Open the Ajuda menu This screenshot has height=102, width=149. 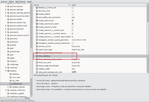pyautogui.click(x=29, y=2)
